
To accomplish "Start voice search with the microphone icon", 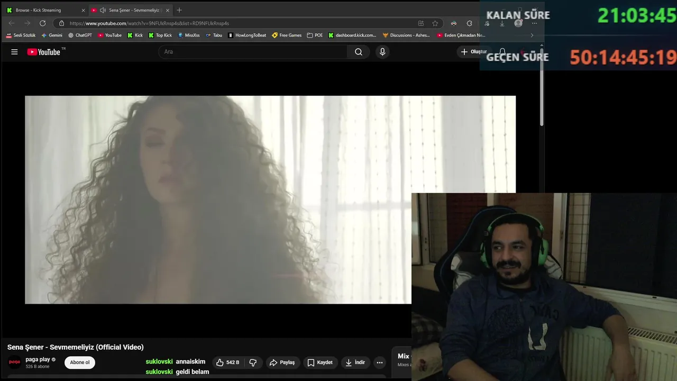I will tap(382, 52).
